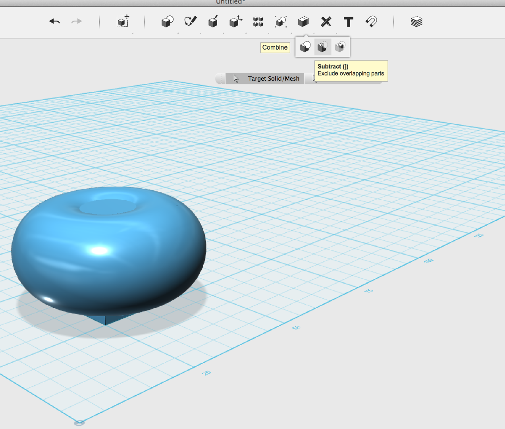The image size is (505, 429).
Task: Choose the Intersect option in Combine flyout
Action: (340, 47)
